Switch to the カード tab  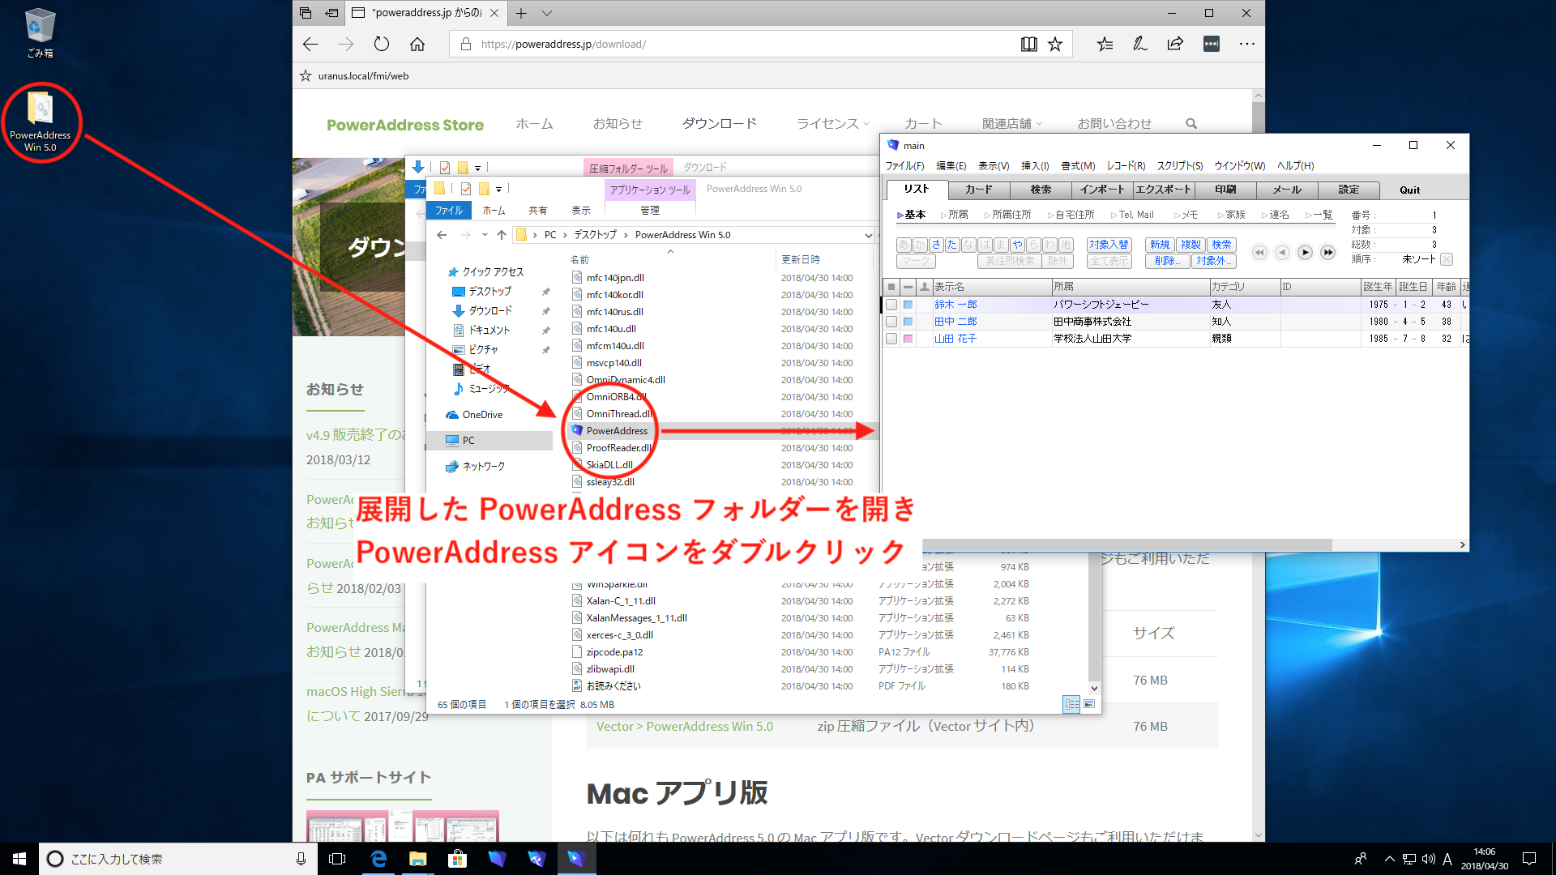978,190
